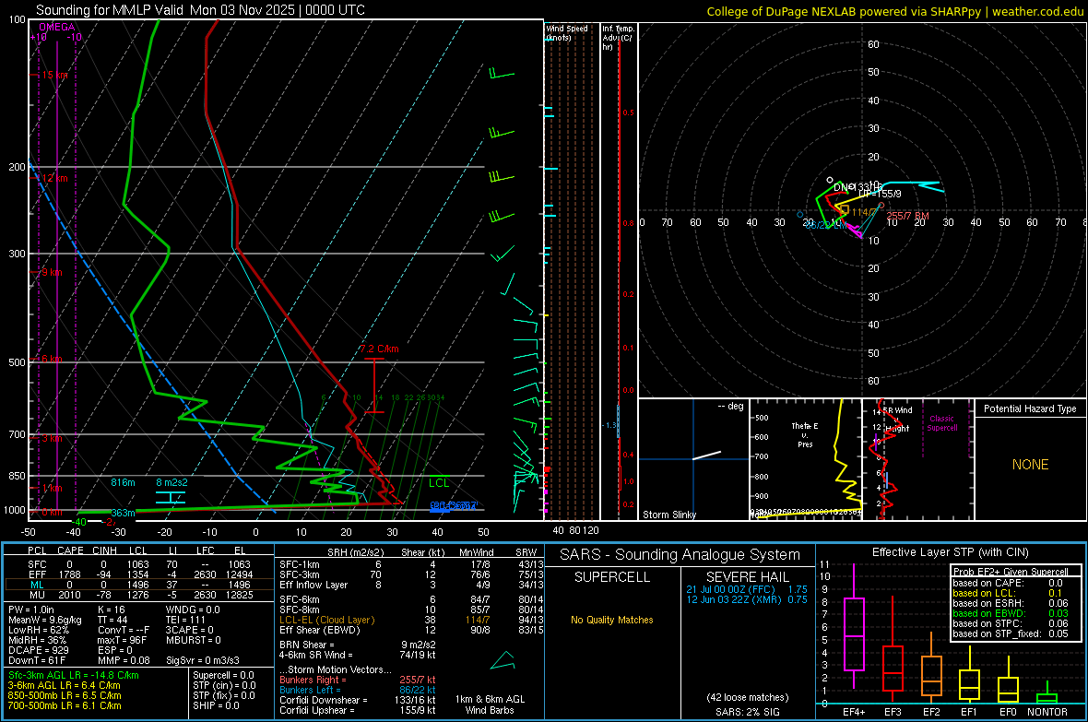Click the magenta 'Classic Supercell' label
Image resolution: width=1088 pixels, height=722 pixels.
click(942, 423)
